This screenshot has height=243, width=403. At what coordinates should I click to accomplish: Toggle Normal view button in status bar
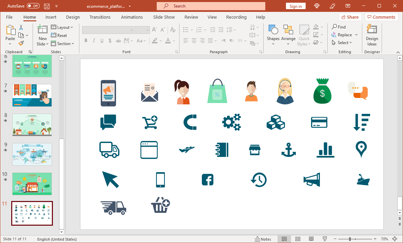pyautogui.click(x=284, y=239)
